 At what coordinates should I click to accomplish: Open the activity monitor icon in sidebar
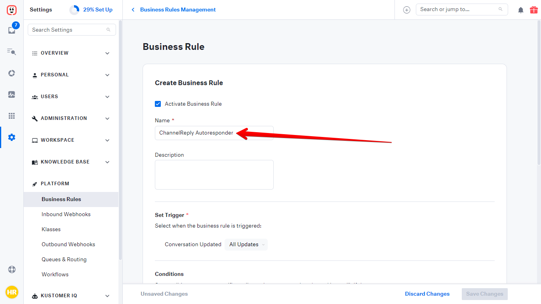(x=11, y=95)
